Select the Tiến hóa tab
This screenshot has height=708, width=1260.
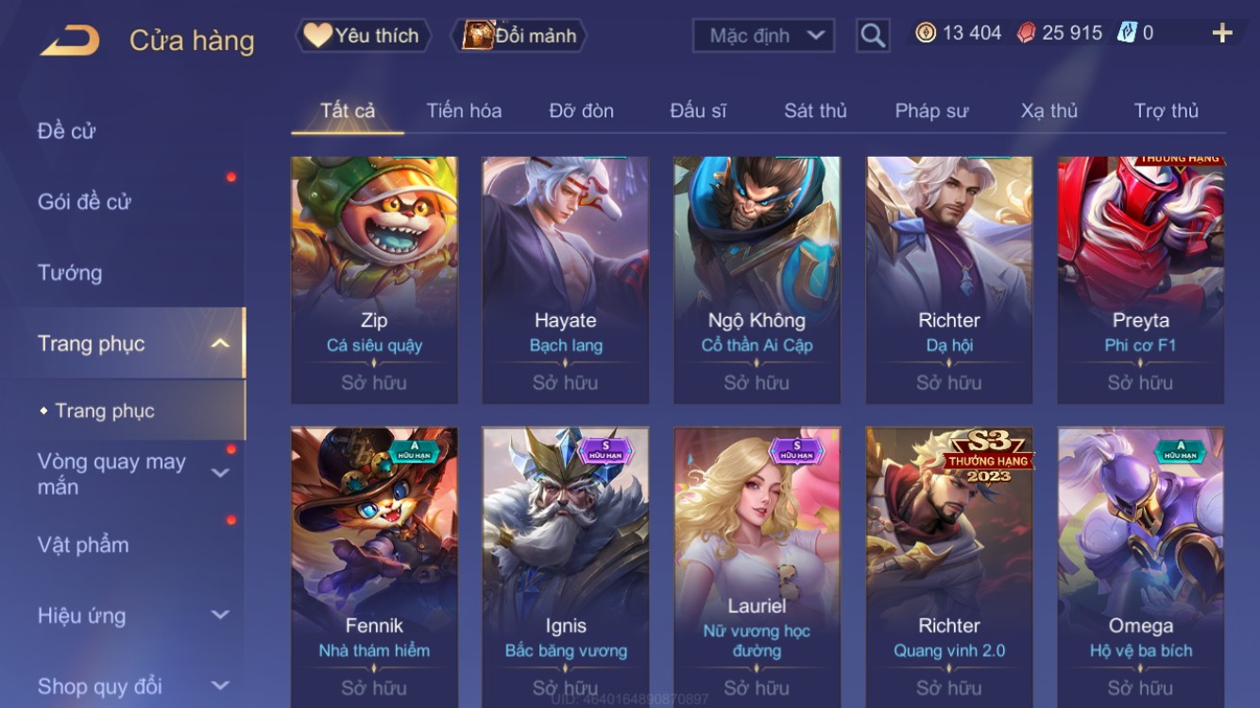[x=464, y=111]
